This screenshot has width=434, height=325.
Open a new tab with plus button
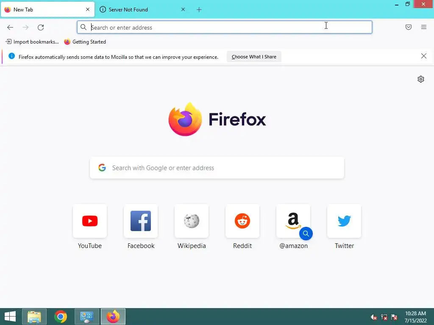pyautogui.click(x=199, y=10)
